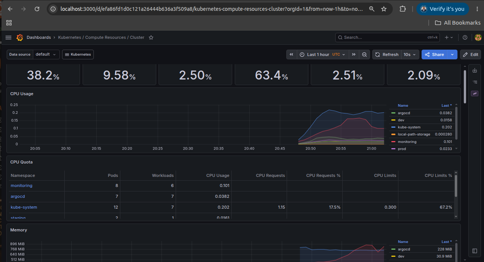This screenshot has width=484, height=262.
Task: Open the apps grid in bookmarks bar
Action: [x=9, y=23]
